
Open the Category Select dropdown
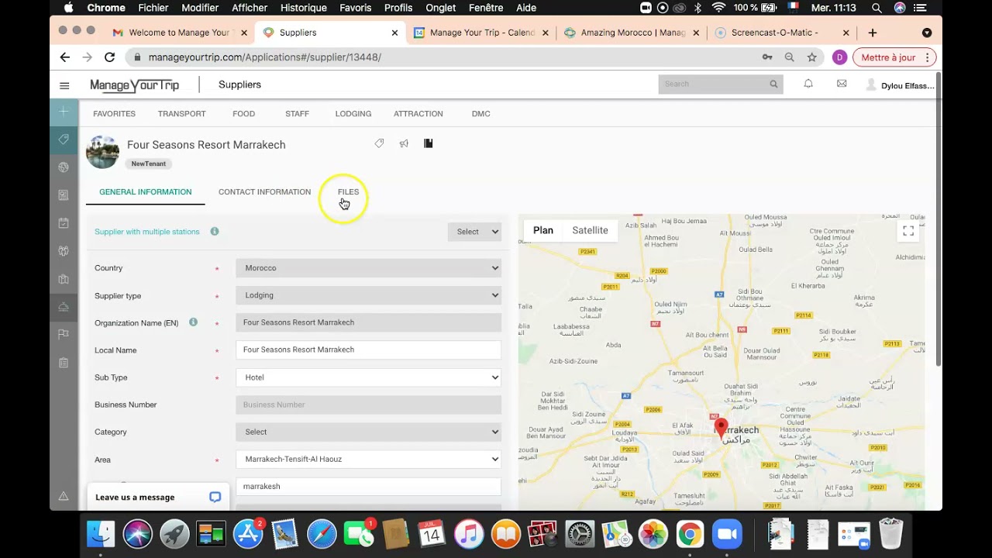(368, 432)
